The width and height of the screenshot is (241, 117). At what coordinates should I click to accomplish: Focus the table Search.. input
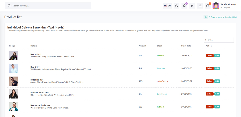point(219,40)
